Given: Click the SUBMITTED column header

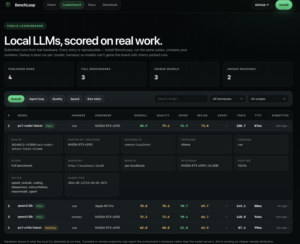Looking at the screenshot, I should [280, 115].
